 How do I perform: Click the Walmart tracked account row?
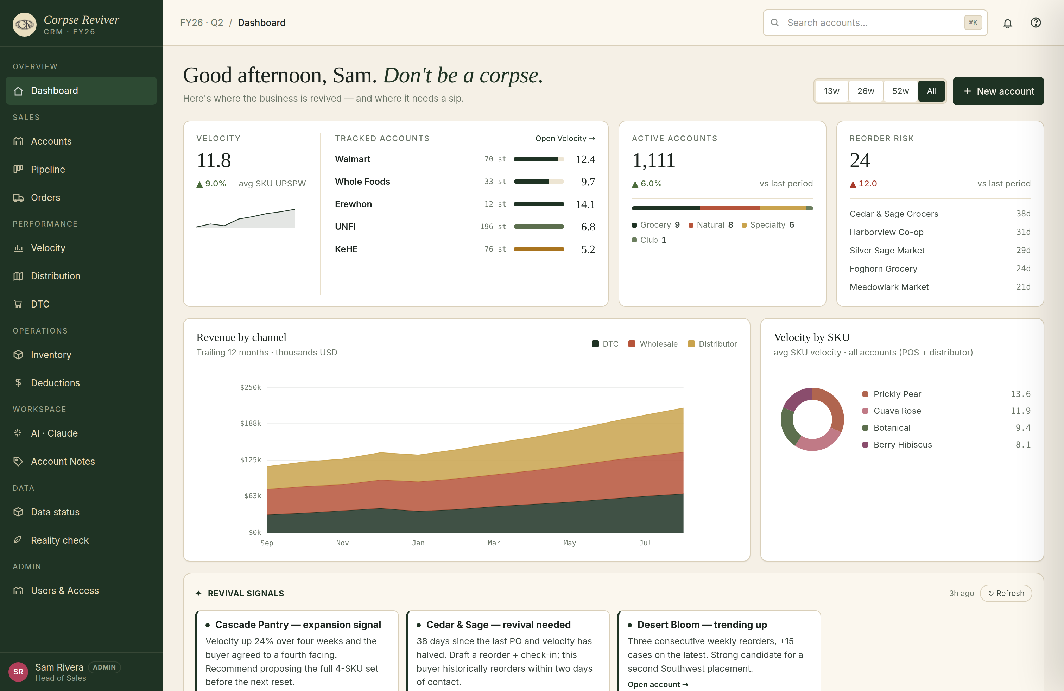tap(465, 159)
